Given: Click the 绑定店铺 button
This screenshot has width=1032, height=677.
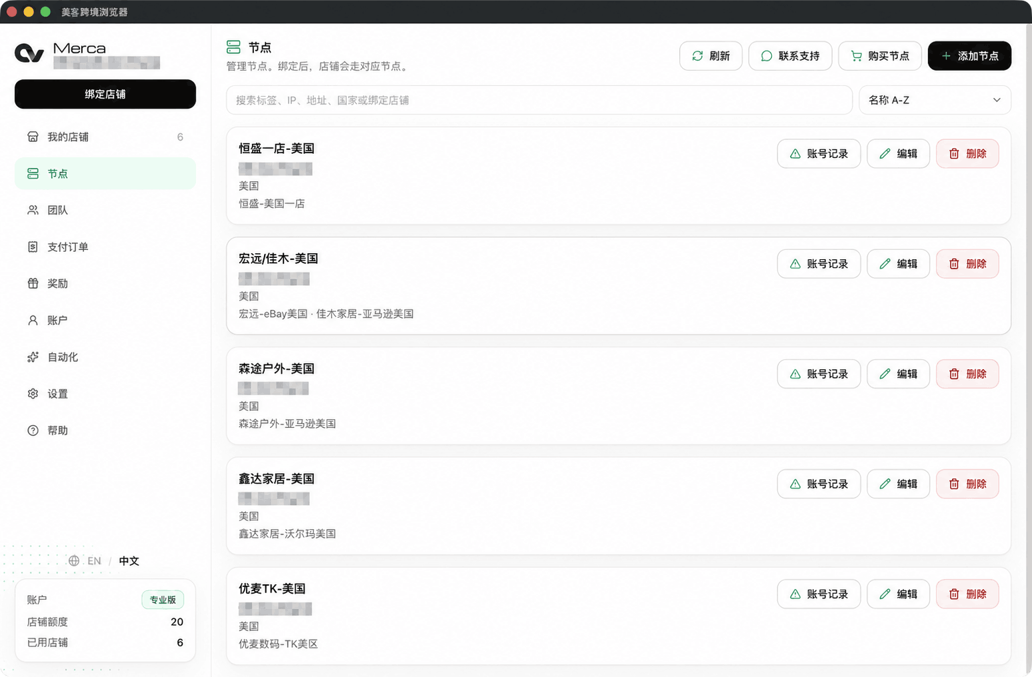Looking at the screenshot, I should point(105,94).
